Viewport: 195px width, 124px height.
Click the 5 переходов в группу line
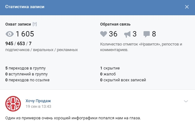pyautogui.click(x=26, y=68)
